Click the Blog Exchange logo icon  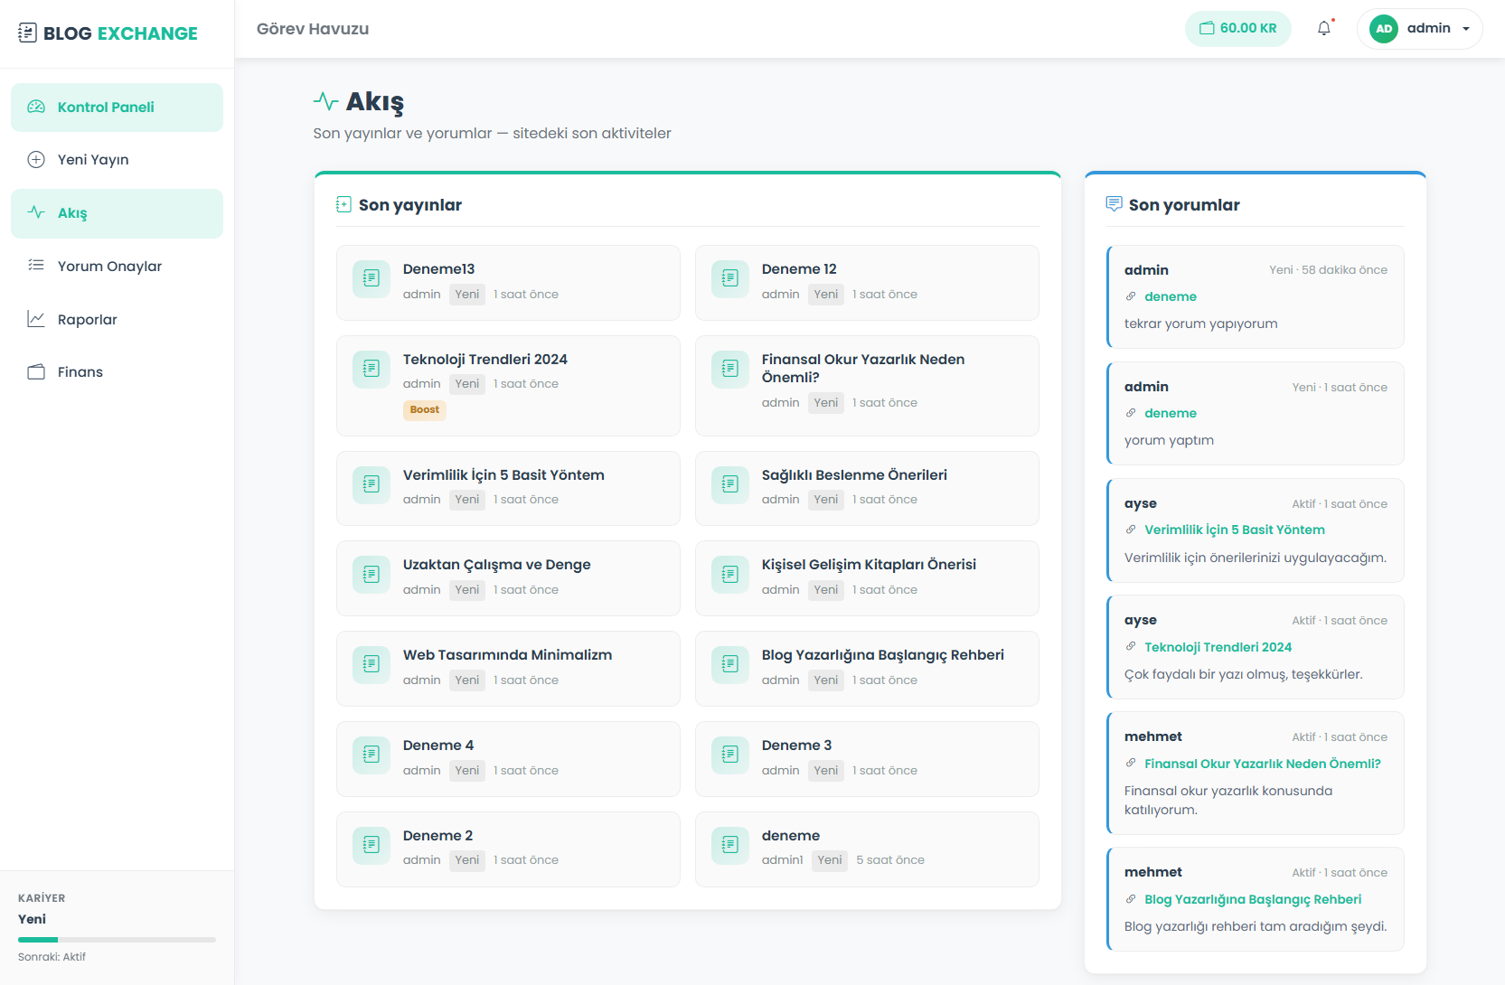[x=28, y=33]
